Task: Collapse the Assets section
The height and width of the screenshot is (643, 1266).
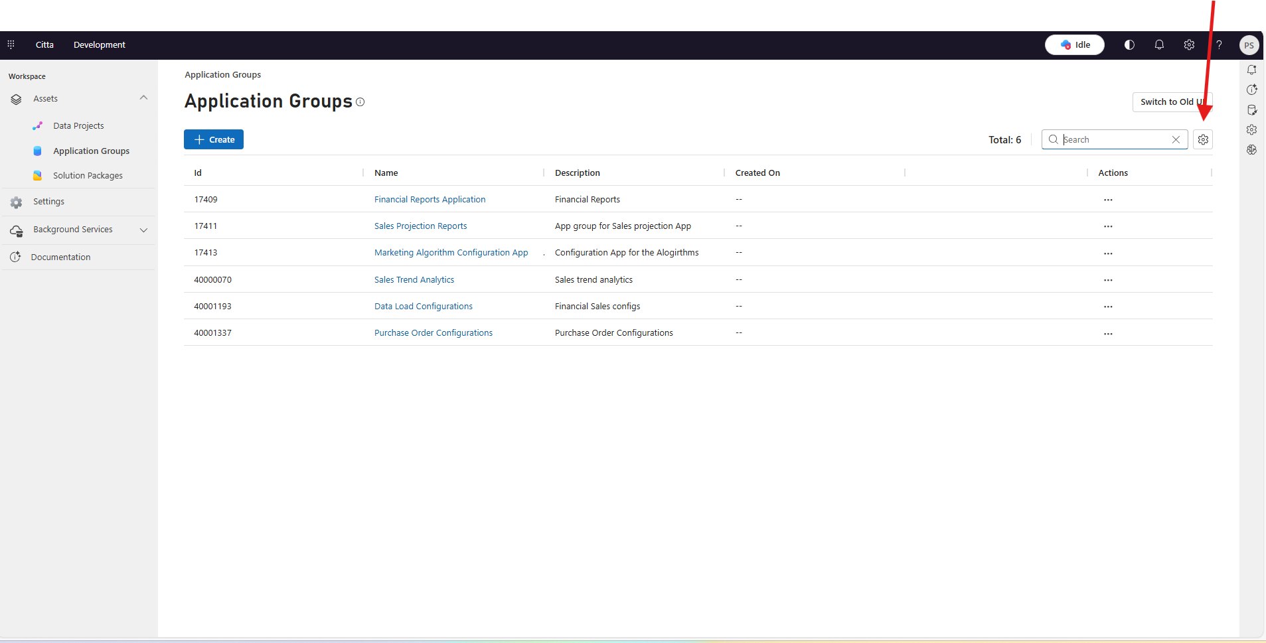Action: 143,98
